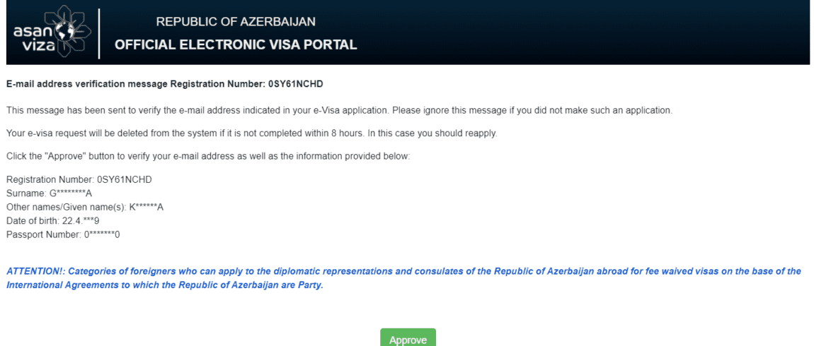814x346 pixels.
Task: Click the REPUBLIC OF AZERBAIJAN header text
Action: click(x=236, y=22)
